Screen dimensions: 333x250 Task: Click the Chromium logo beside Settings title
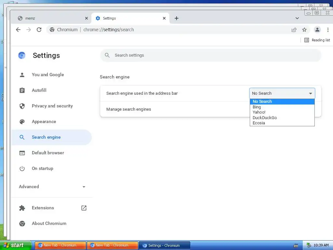point(22,55)
